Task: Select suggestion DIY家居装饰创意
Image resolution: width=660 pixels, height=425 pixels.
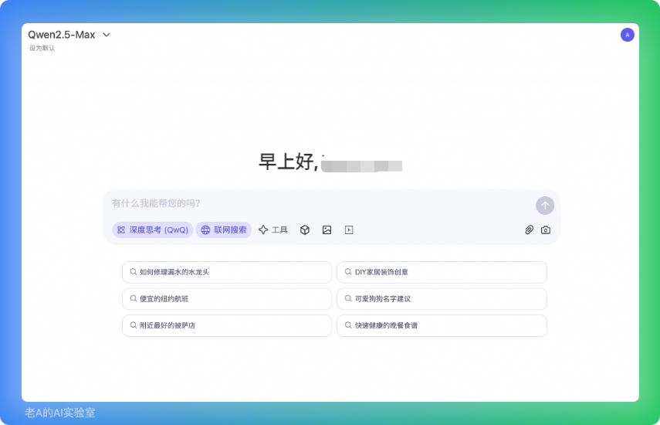Action: (442, 272)
